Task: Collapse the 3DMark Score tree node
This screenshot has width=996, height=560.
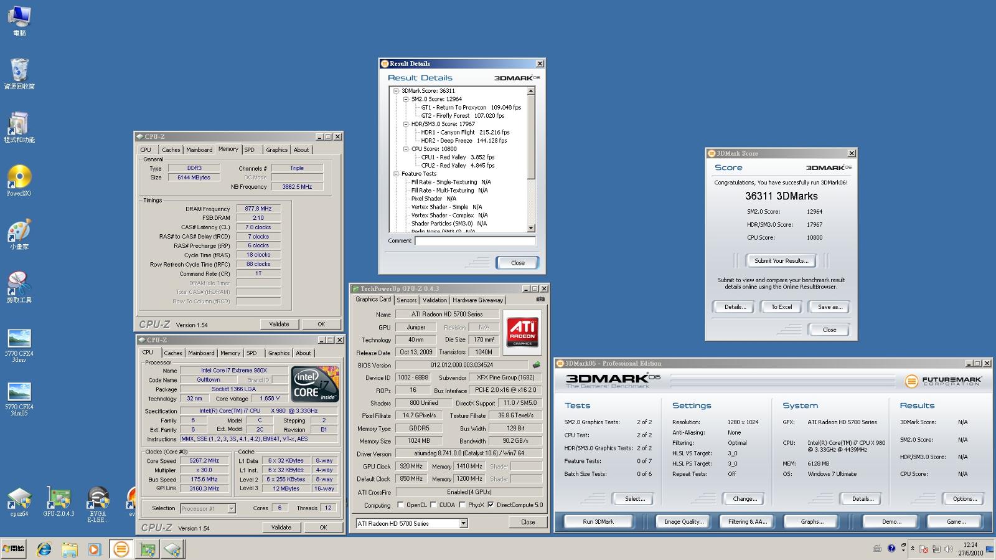Action: click(x=395, y=91)
